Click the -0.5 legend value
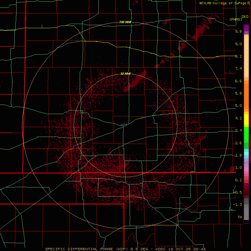 point(237,192)
